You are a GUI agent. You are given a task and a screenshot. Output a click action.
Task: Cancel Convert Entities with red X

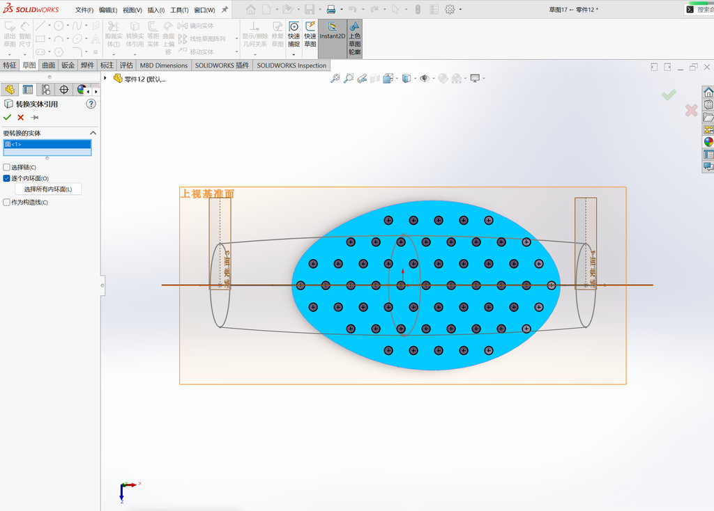point(20,117)
